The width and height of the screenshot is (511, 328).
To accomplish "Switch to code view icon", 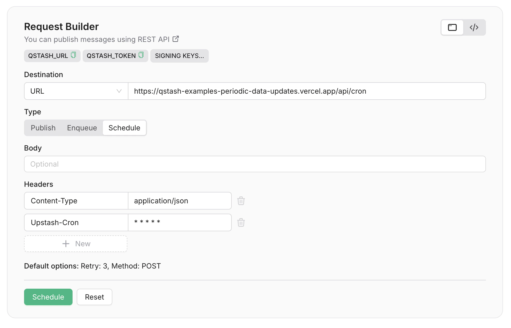I will click(x=474, y=27).
